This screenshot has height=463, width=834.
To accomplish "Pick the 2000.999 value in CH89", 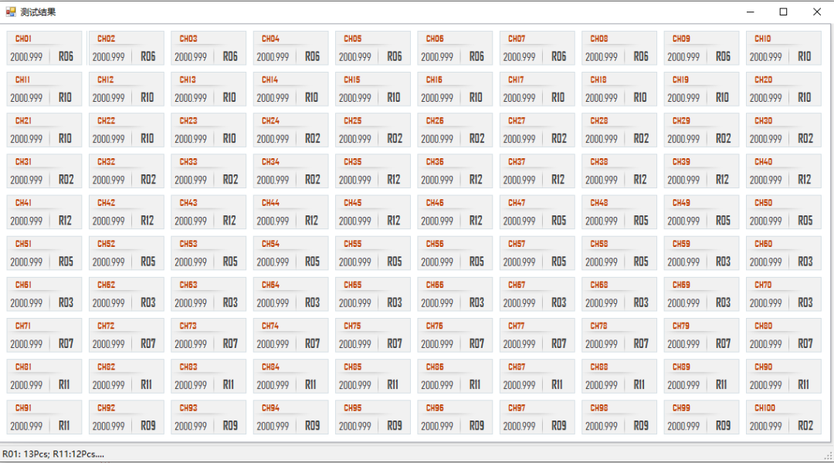I will pyautogui.click(x=683, y=385).
